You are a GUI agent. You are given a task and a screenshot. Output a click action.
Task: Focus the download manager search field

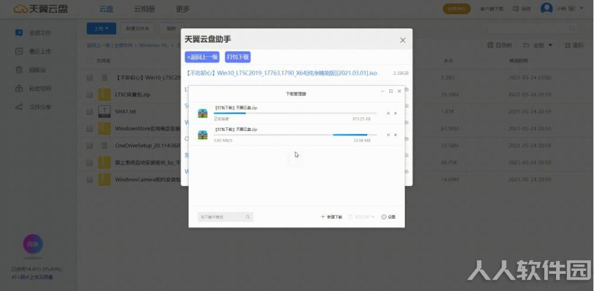pos(225,217)
